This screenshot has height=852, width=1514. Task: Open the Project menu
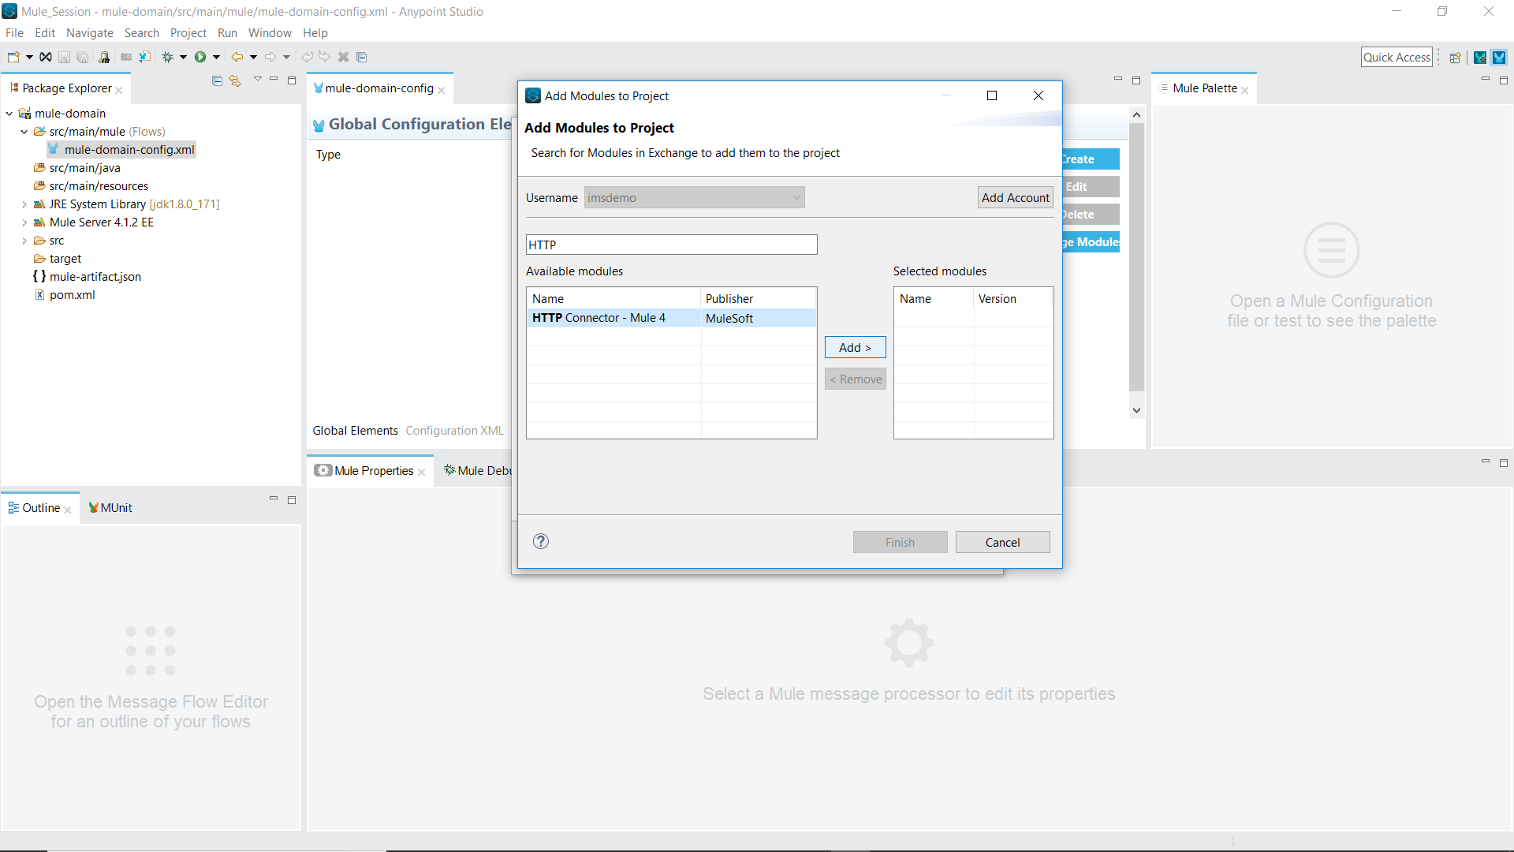point(188,33)
